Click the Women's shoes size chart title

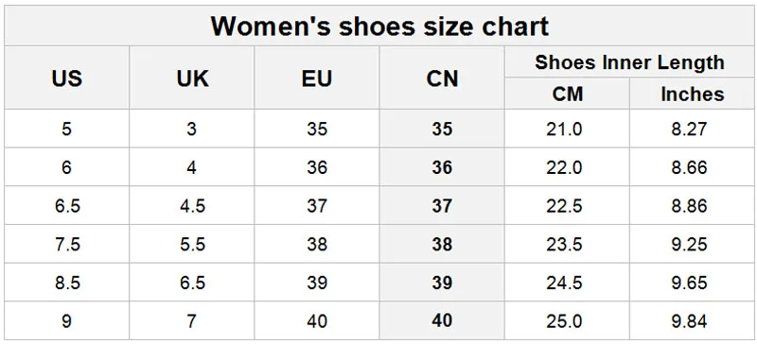click(x=379, y=26)
